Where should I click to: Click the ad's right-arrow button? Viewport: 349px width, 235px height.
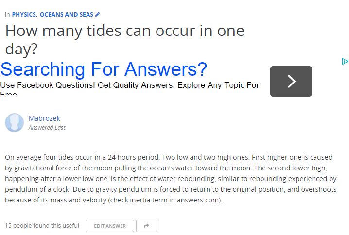(x=291, y=81)
